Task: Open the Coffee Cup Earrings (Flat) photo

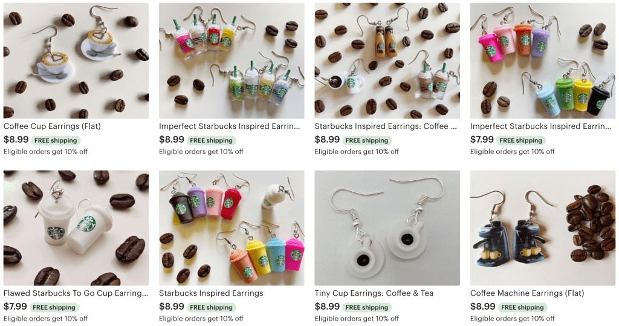Action: coord(76,61)
